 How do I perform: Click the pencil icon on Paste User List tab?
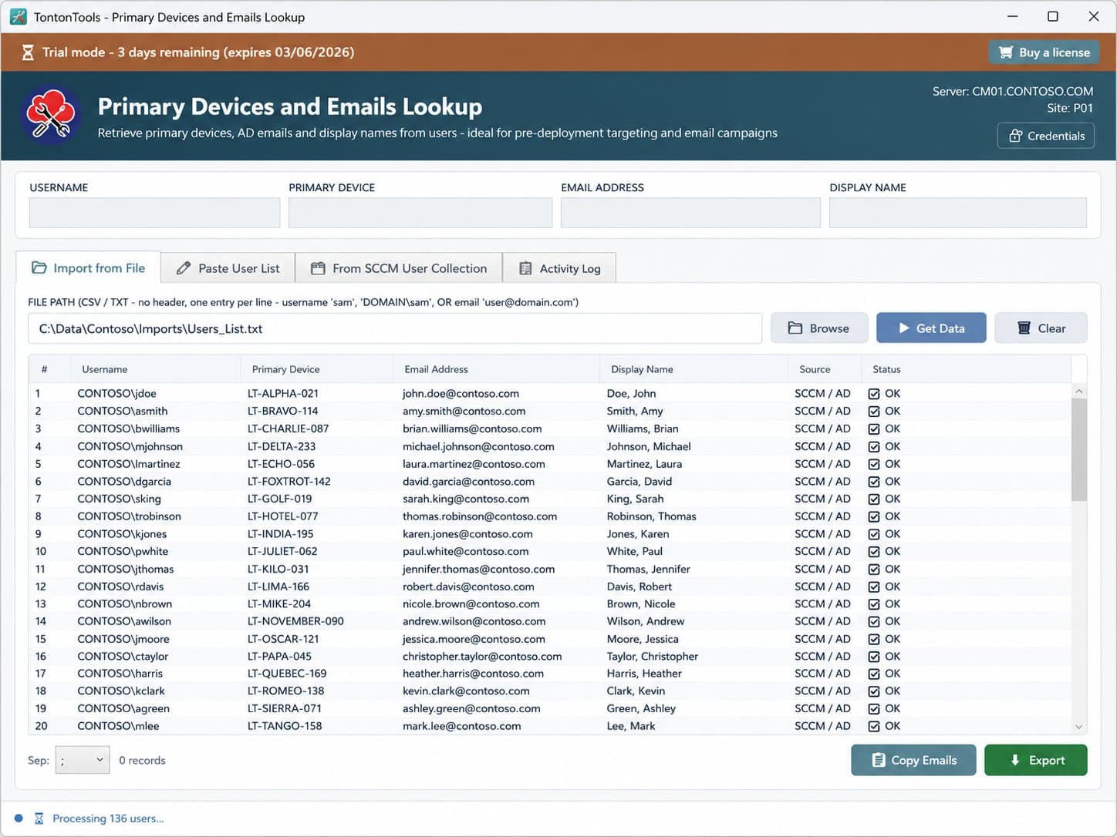[183, 268]
